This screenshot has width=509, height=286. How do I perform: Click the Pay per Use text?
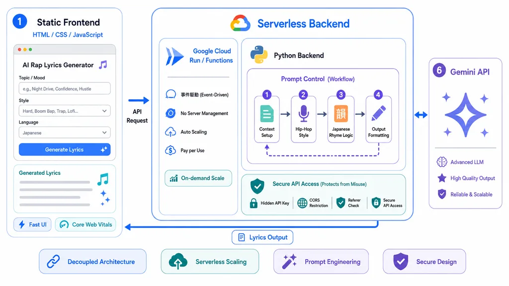coord(192,150)
